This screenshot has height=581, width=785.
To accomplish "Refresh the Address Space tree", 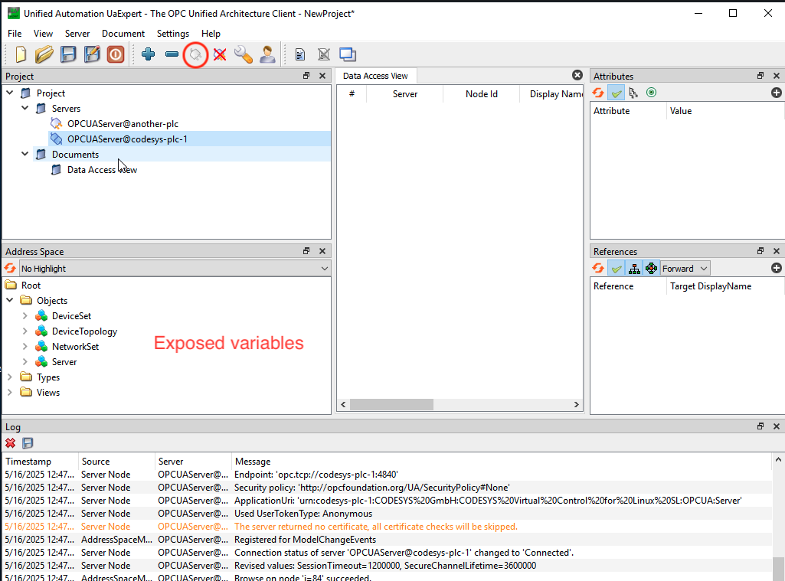I will [x=10, y=268].
